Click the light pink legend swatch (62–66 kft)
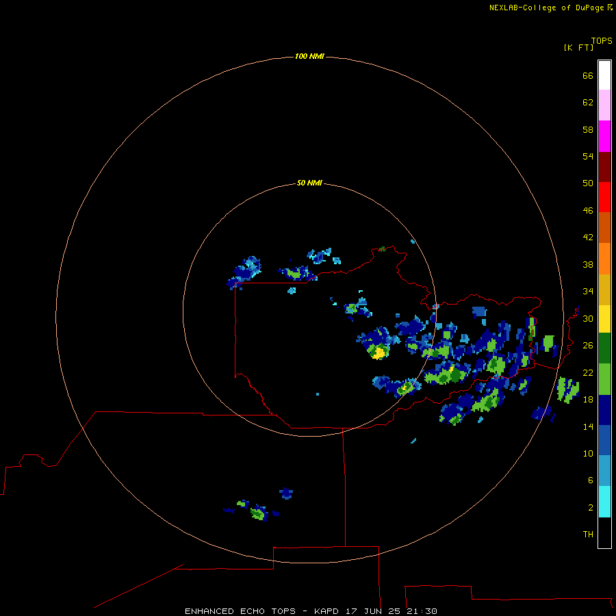The height and width of the screenshot is (616, 616). [x=604, y=105]
